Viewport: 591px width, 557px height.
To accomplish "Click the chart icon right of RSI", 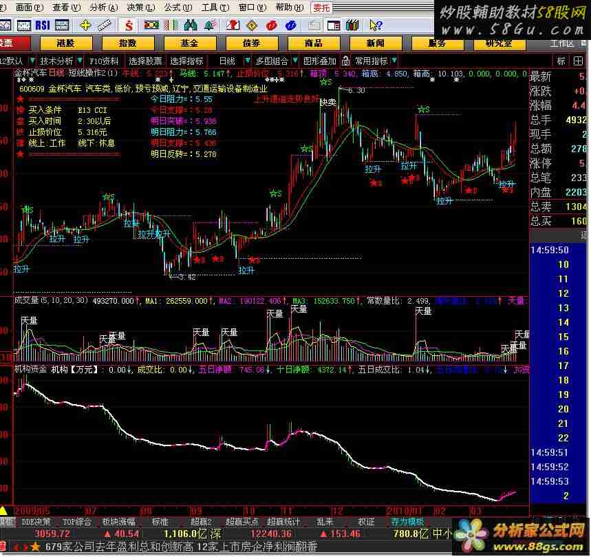I will coord(62,25).
